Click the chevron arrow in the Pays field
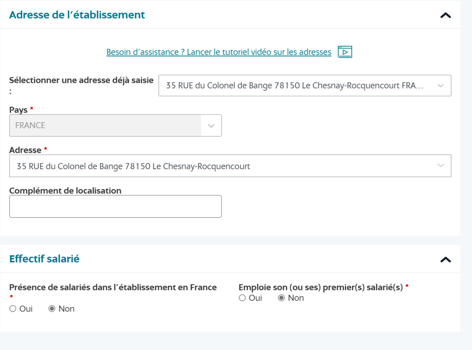Viewport: 472px width, 350px height. pos(211,125)
